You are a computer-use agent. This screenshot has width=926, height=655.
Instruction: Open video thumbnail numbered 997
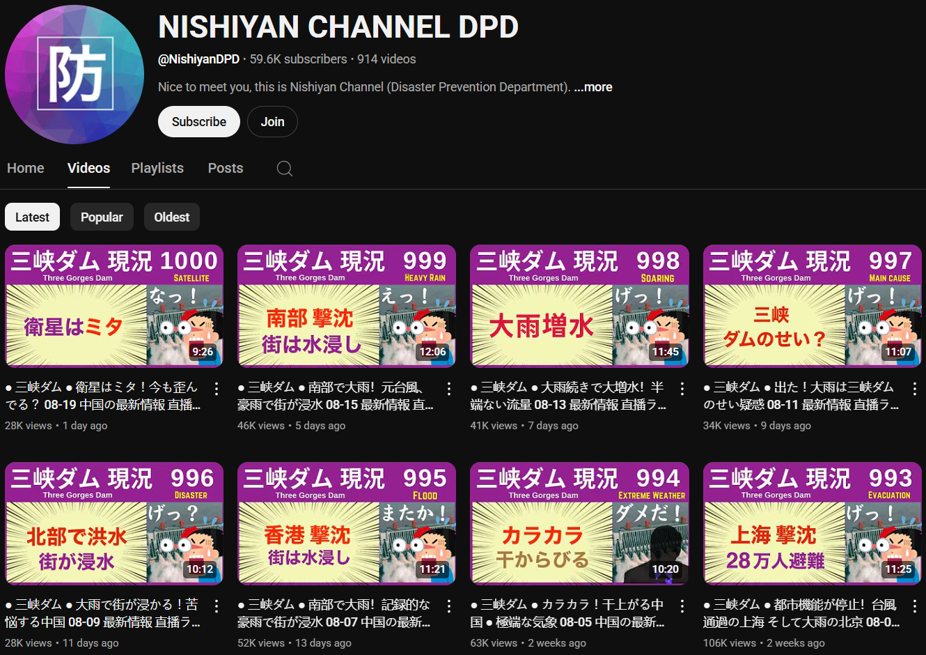tap(813, 306)
